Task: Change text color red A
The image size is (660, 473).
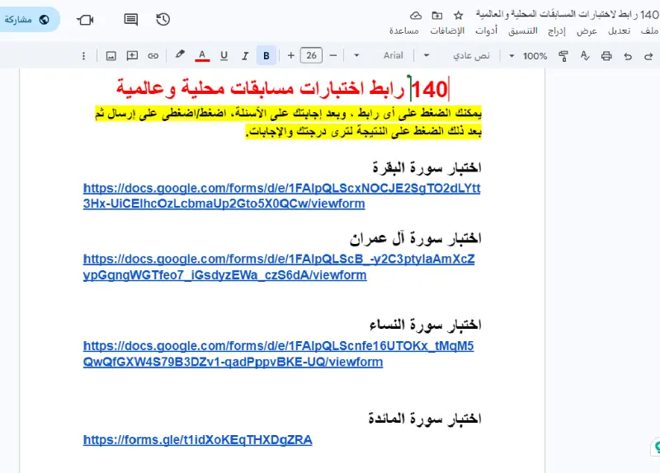Action: (x=202, y=55)
